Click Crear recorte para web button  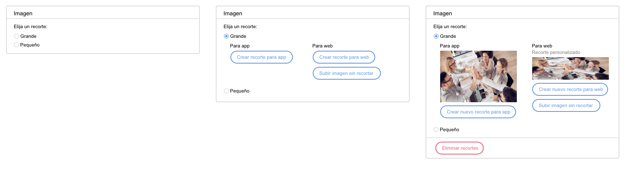(x=344, y=57)
